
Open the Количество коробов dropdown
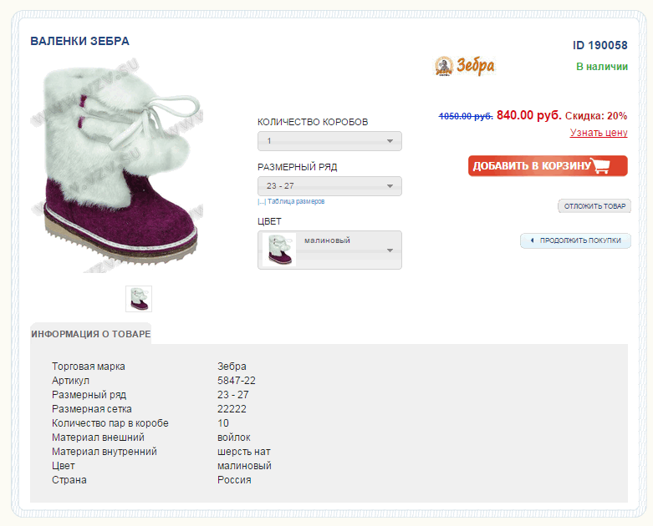tap(329, 141)
